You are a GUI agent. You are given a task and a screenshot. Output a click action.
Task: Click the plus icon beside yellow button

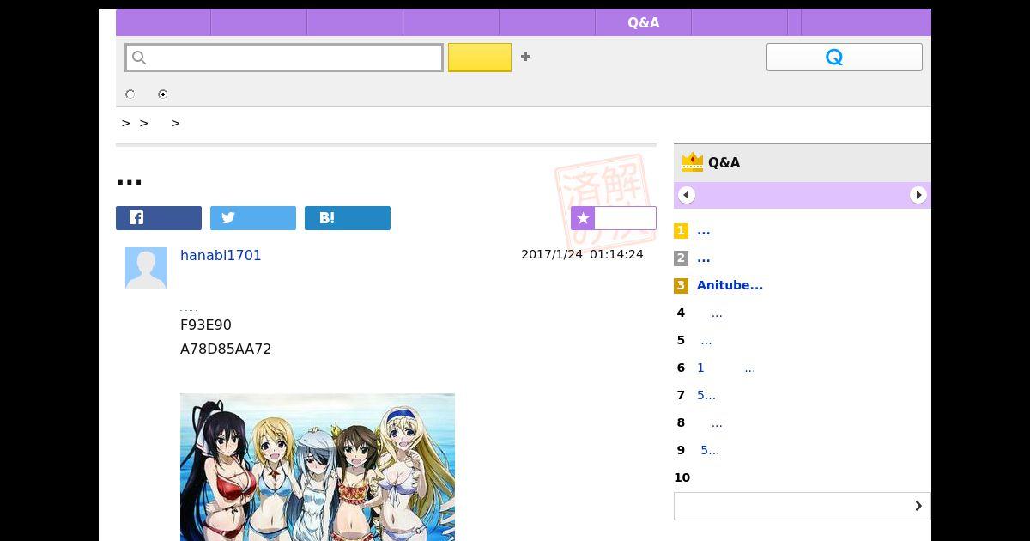tap(526, 57)
